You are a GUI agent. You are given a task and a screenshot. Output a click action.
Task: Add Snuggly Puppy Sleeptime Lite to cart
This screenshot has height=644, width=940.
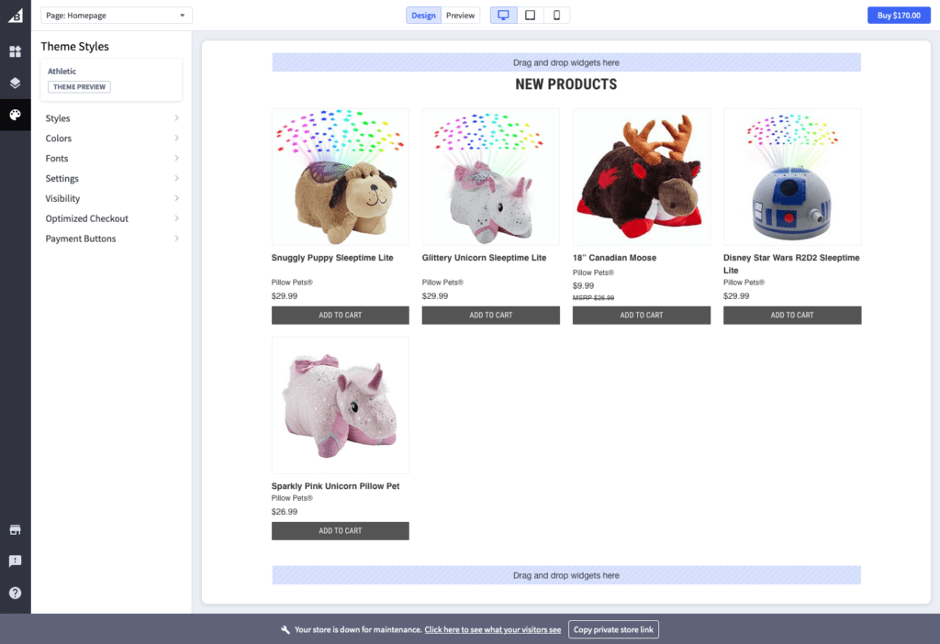(x=340, y=315)
